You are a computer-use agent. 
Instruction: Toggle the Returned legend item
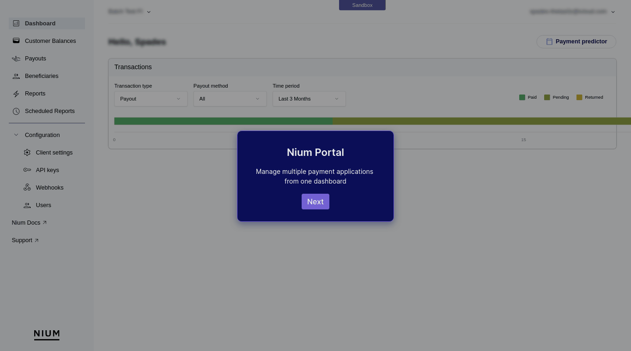point(589,97)
